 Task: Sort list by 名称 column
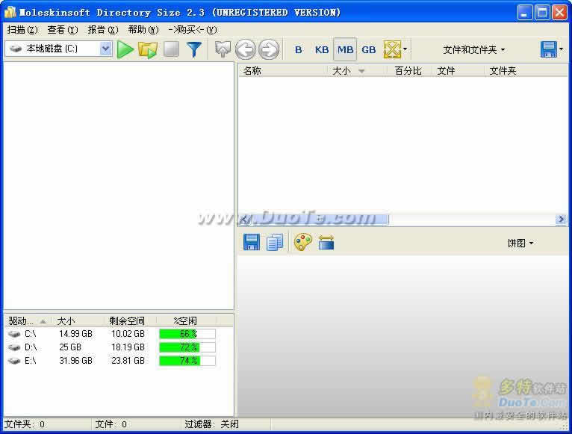283,71
